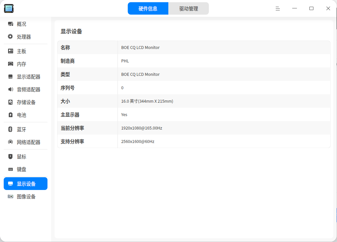Switch to the 驱动管理 tab
Image resolution: width=337 pixels, height=242 pixels.
(189, 9)
